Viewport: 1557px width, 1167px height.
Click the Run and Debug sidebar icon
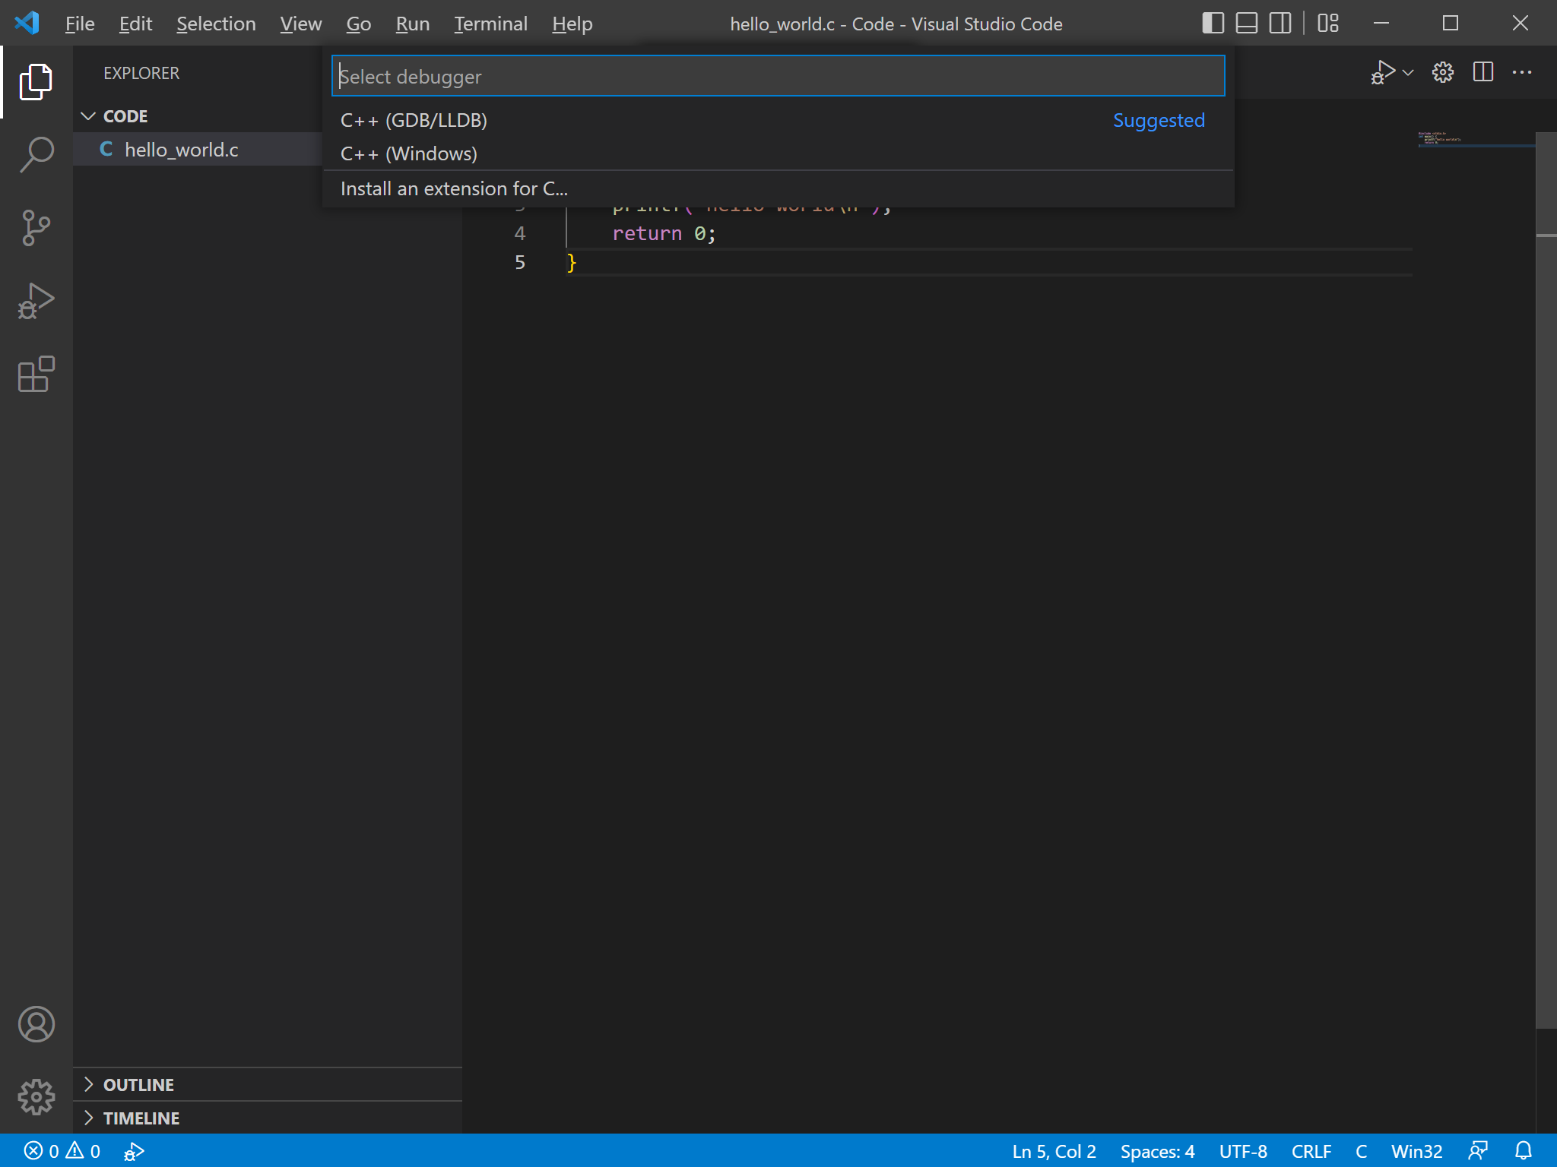[36, 300]
